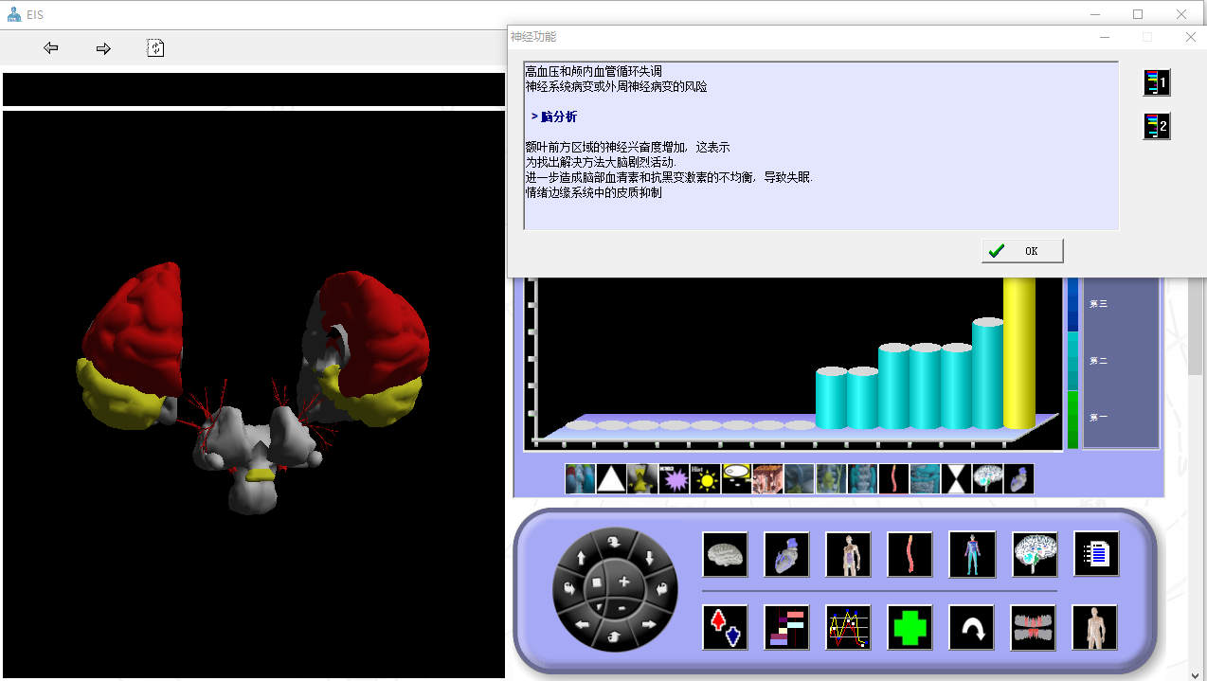
Task: Zoom out with the minus control
Action: point(622,606)
